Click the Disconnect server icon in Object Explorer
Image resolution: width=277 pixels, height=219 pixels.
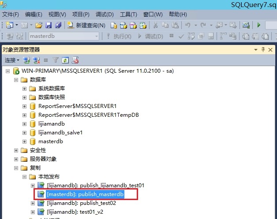coord(36,60)
